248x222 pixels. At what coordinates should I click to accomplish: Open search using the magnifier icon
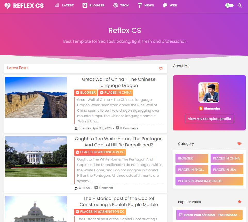240,5
